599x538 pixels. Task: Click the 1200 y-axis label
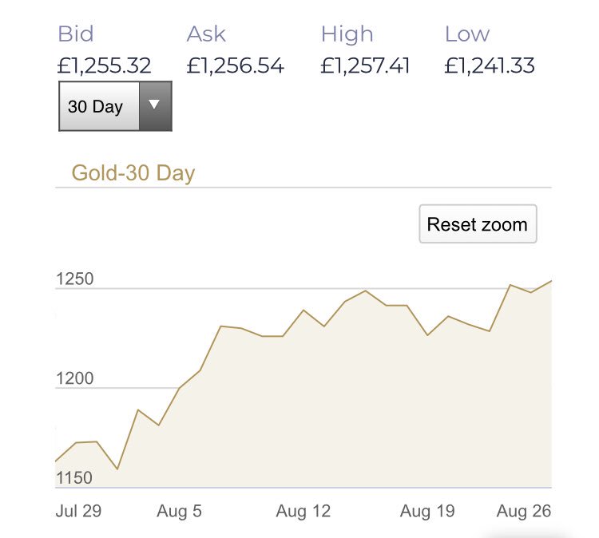(75, 378)
